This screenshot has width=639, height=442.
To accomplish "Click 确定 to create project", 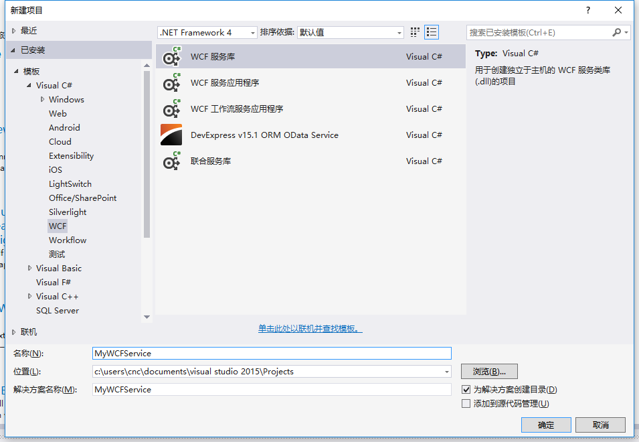I will 546,425.
